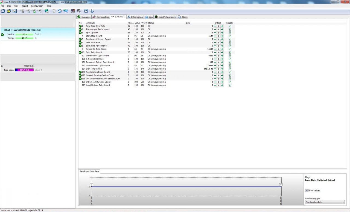Screen dimensions: 350x212
Task: Click green status check beside Spin Retry Count
Action: [80, 52]
